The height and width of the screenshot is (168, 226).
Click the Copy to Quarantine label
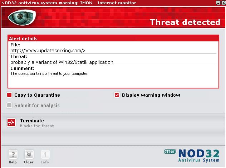(x=37, y=95)
